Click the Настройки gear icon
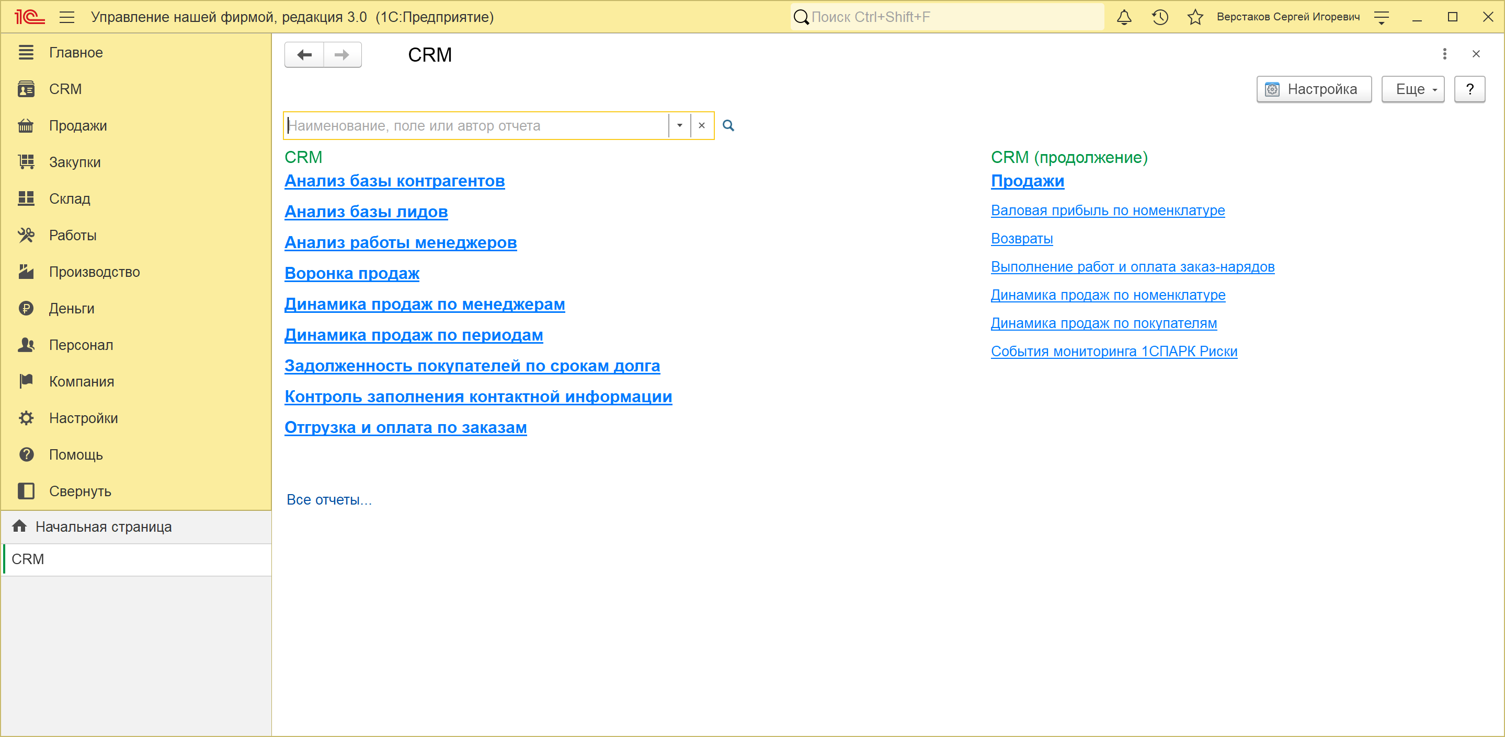Viewport: 1505px width, 737px height. click(x=26, y=418)
